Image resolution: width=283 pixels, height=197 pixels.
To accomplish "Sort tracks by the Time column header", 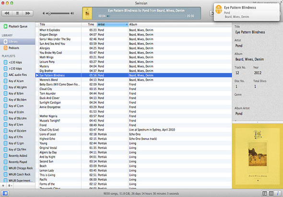I will (89, 24).
